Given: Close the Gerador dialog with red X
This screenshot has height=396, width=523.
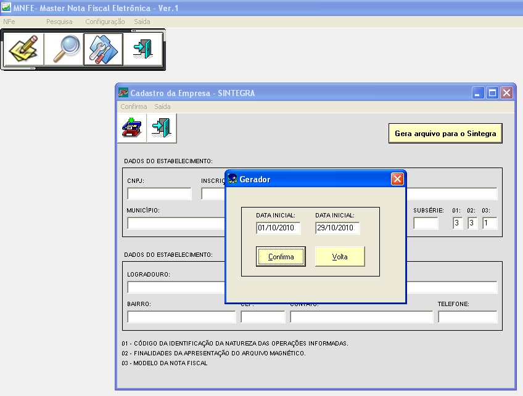Looking at the screenshot, I should pos(398,179).
